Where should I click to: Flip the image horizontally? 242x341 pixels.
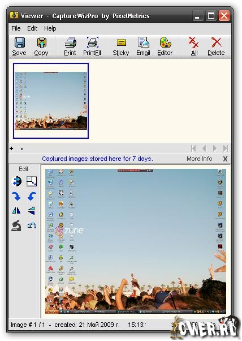(x=16, y=211)
